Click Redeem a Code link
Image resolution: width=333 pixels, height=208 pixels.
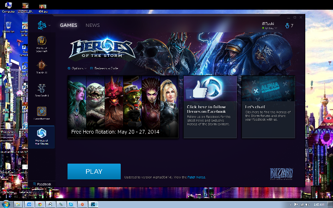pyautogui.click(x=104, y=68)
